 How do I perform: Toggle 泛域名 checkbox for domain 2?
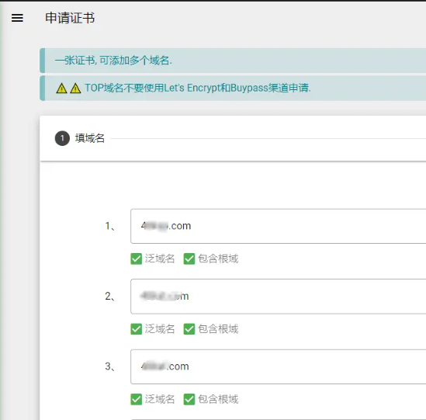click(x=136, y=329)
